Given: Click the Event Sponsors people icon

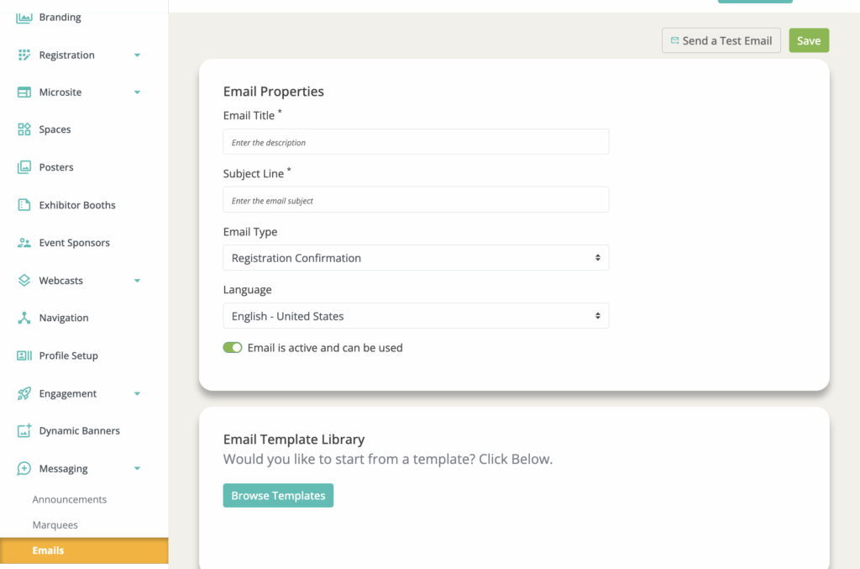Looking at the screenshot, I should pos(24,243).
